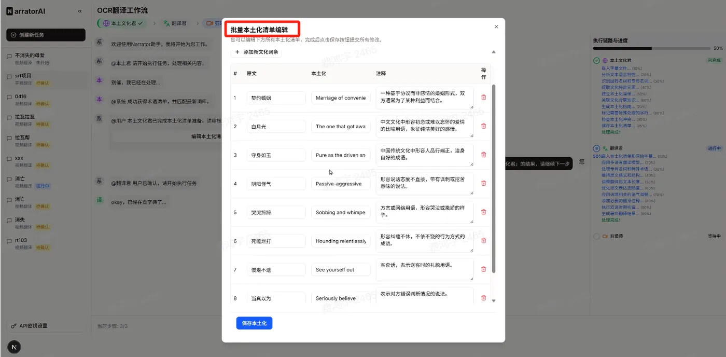Click the 保存本土化 button
726x357 pixels.
[254, 322]
